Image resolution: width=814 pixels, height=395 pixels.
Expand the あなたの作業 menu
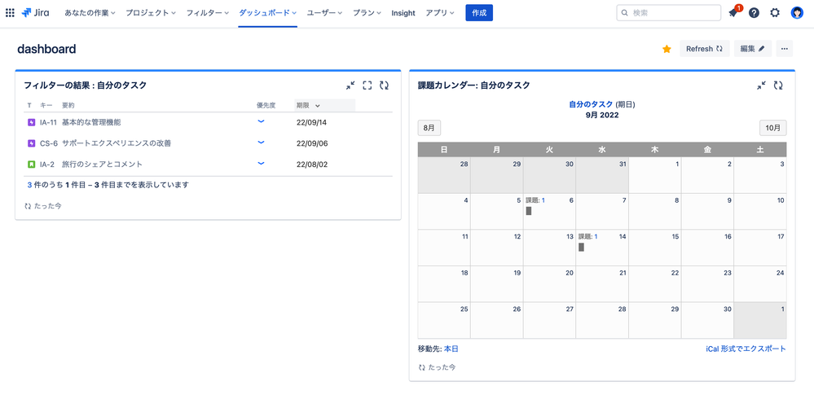point(90,13)
